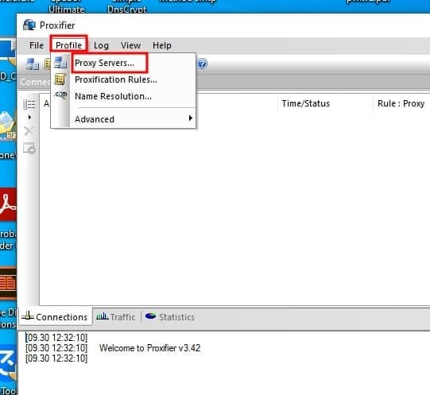Switch to the Statistics tab

(170, 317)
